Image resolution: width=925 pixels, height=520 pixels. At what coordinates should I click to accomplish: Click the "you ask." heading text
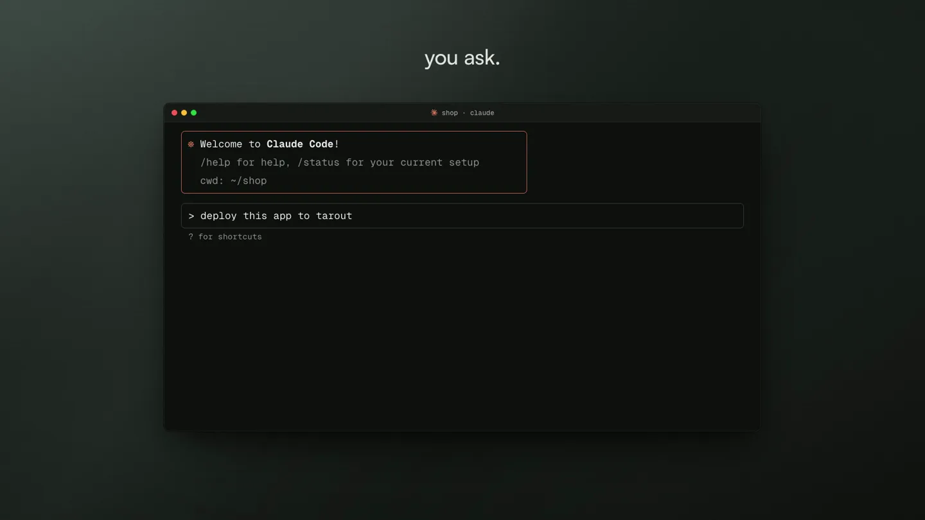coord(462,58)
